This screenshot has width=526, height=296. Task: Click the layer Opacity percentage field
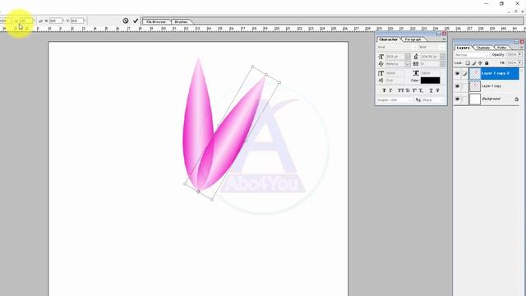point(511,55)
